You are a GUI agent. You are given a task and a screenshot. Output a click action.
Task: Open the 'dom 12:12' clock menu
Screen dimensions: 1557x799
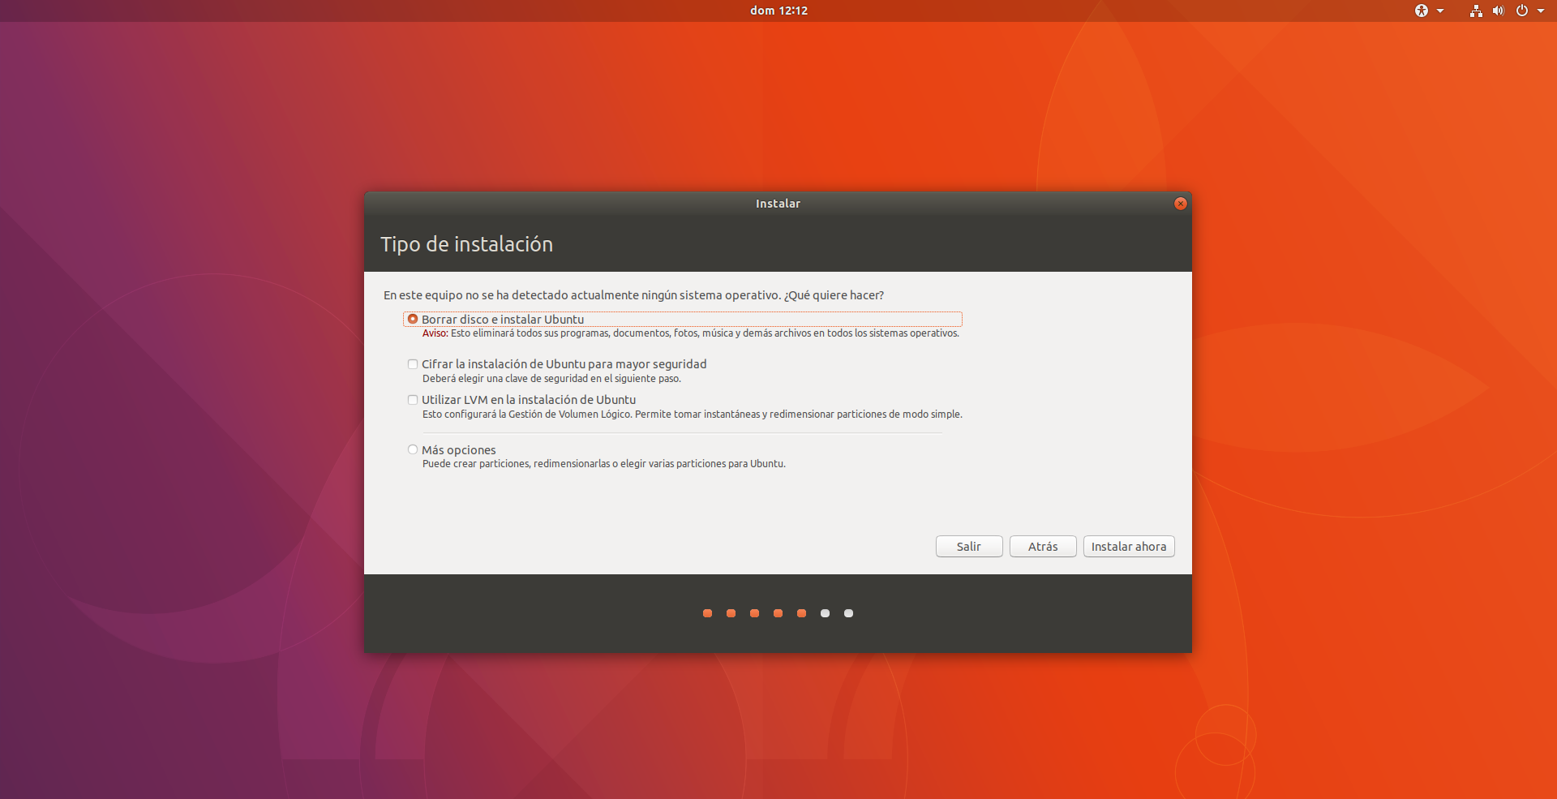[x=778, y=11]
